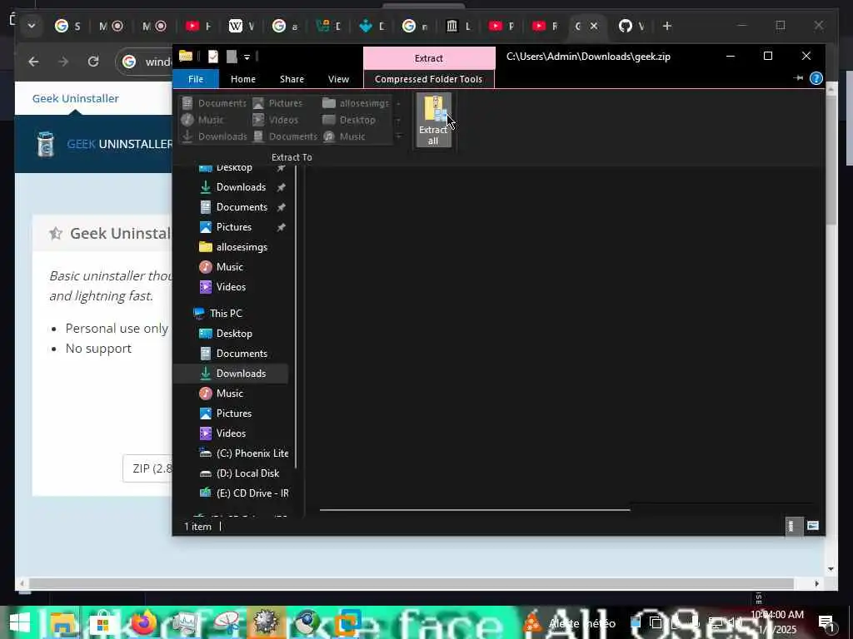Switch to the Wikipedia browser tab

242,26
